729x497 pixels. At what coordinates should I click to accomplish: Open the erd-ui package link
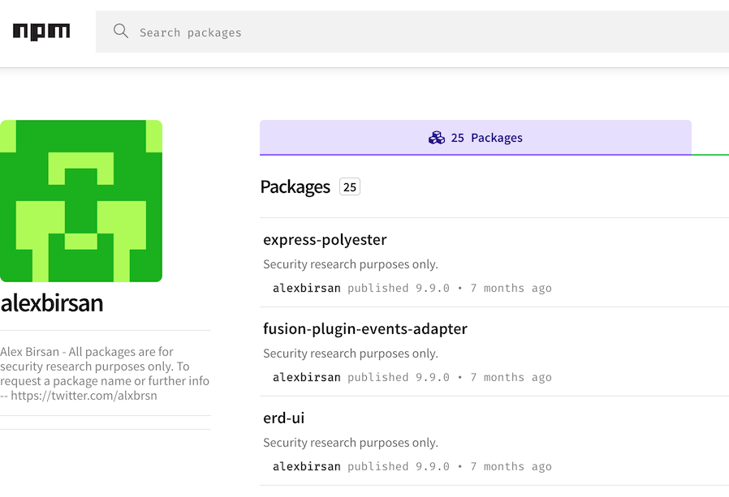(x=283, y=418)
